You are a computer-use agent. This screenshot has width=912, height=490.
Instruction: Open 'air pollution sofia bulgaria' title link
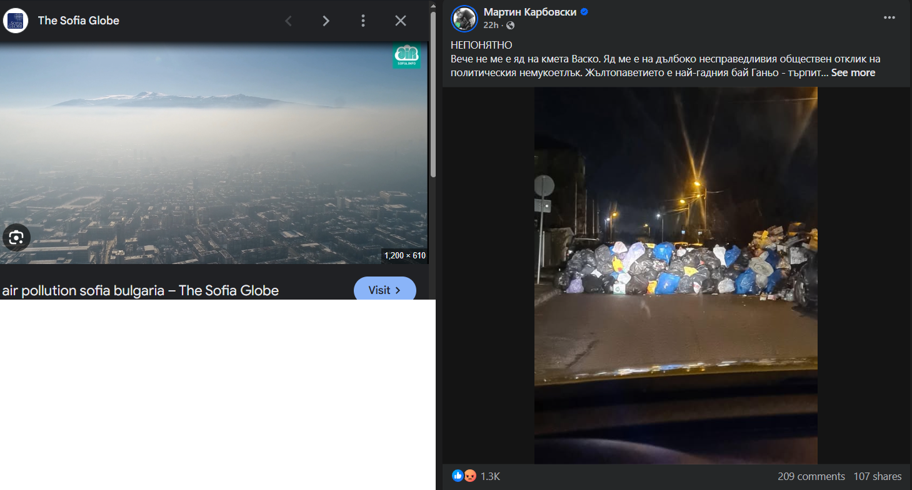click(x=141, y=290)
